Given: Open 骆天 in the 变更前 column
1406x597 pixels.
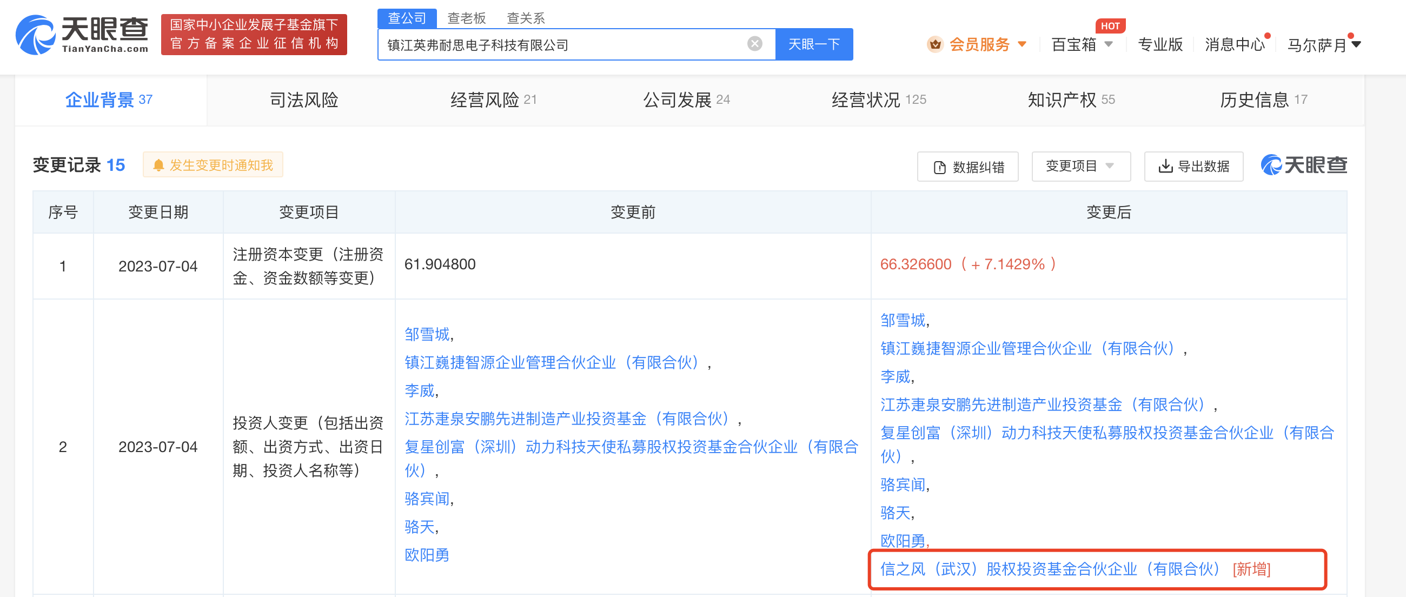Looking at the screenshot, I should (419, 527).
